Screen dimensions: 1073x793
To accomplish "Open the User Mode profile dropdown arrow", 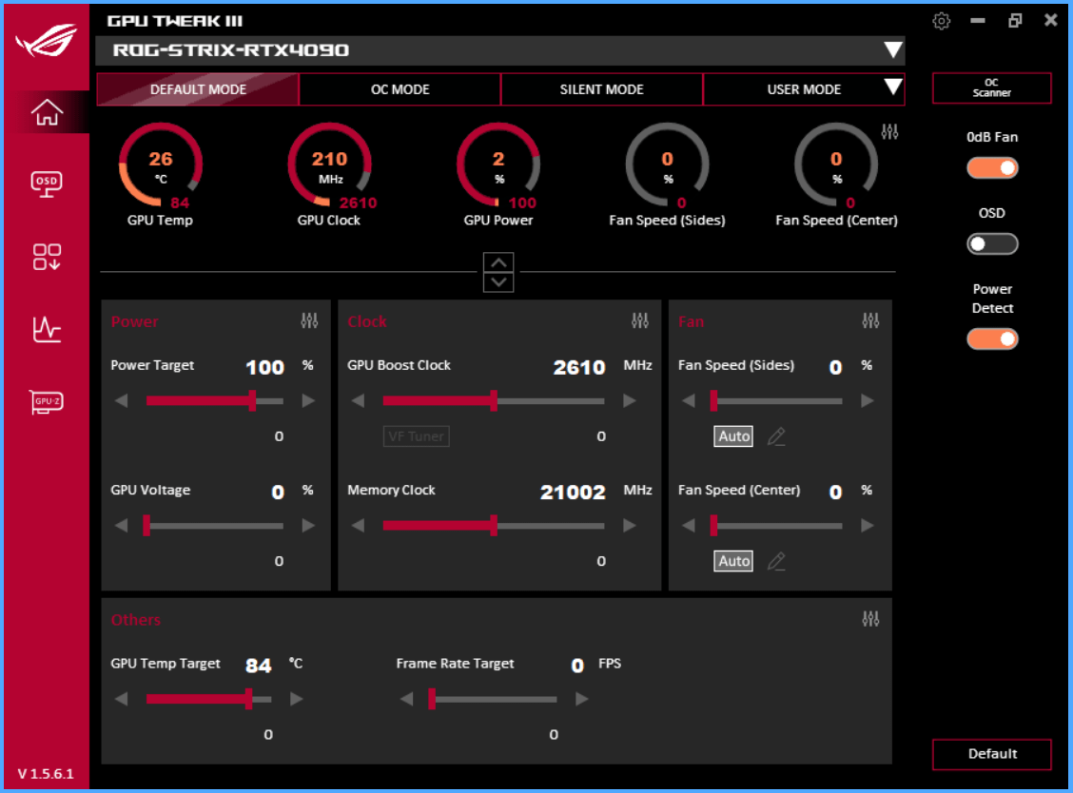I will pyautogui.click(x=892, y=87).
